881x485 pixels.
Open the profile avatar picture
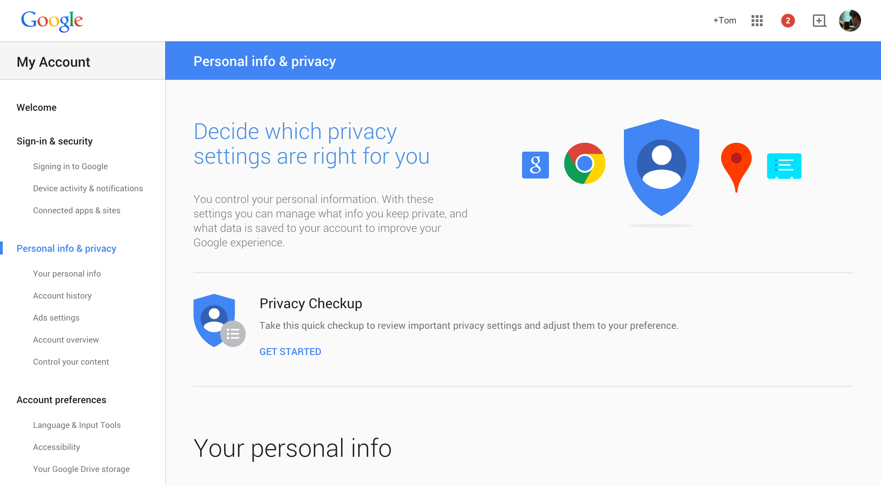850,21
